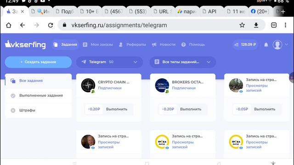
Task: Open Мои заказы menu item
Action: 98,44
